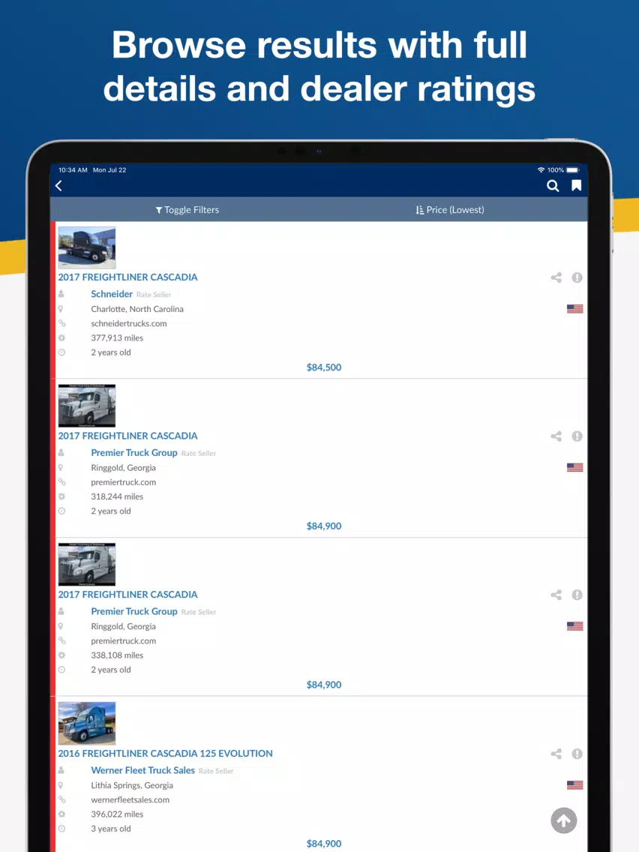Open the Werner Fleet Truck Sales seller link

pyautogui.click(x=143, y=770)
